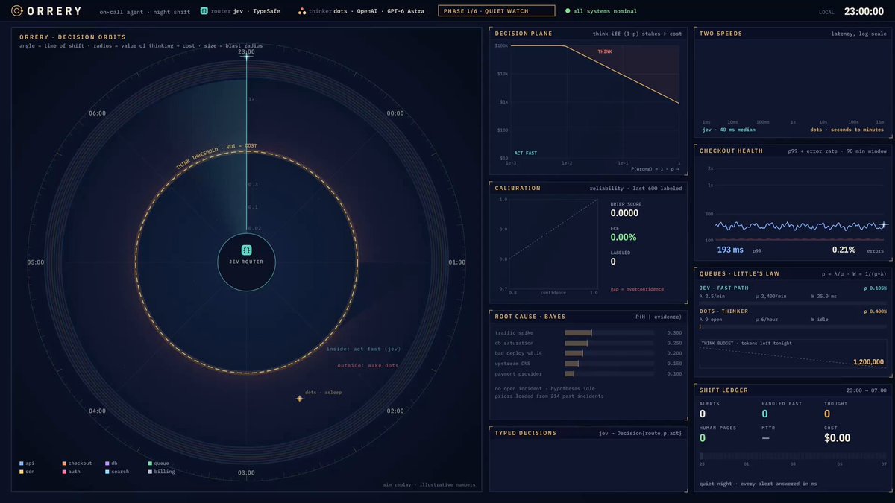Click the 193 ms p99 value

(729, 250)
